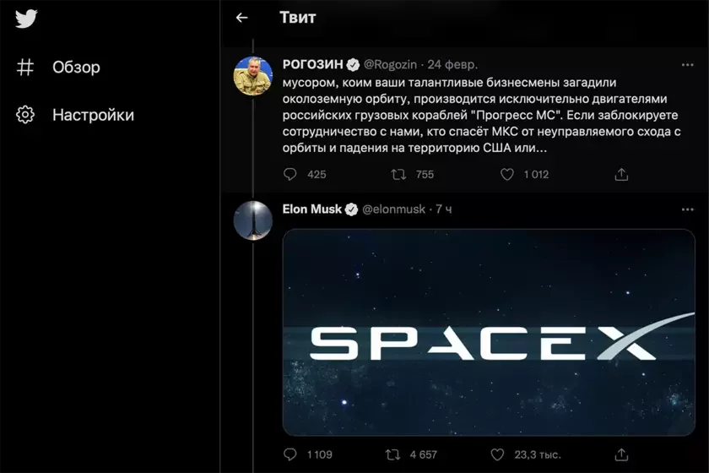Viewport: 709px width, 473px height.
Task: Open more options on Rogozin's tweet
Action: coord(688,65)
